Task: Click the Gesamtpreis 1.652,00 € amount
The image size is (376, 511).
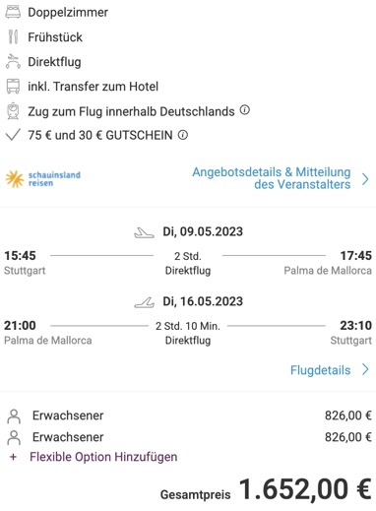Action: pos(305,489)
